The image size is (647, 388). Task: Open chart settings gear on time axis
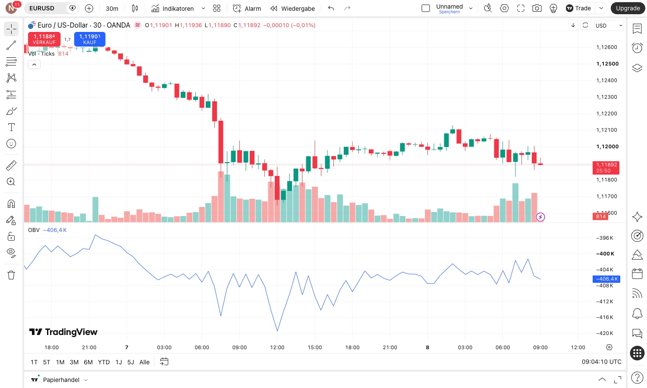(609, 347)
